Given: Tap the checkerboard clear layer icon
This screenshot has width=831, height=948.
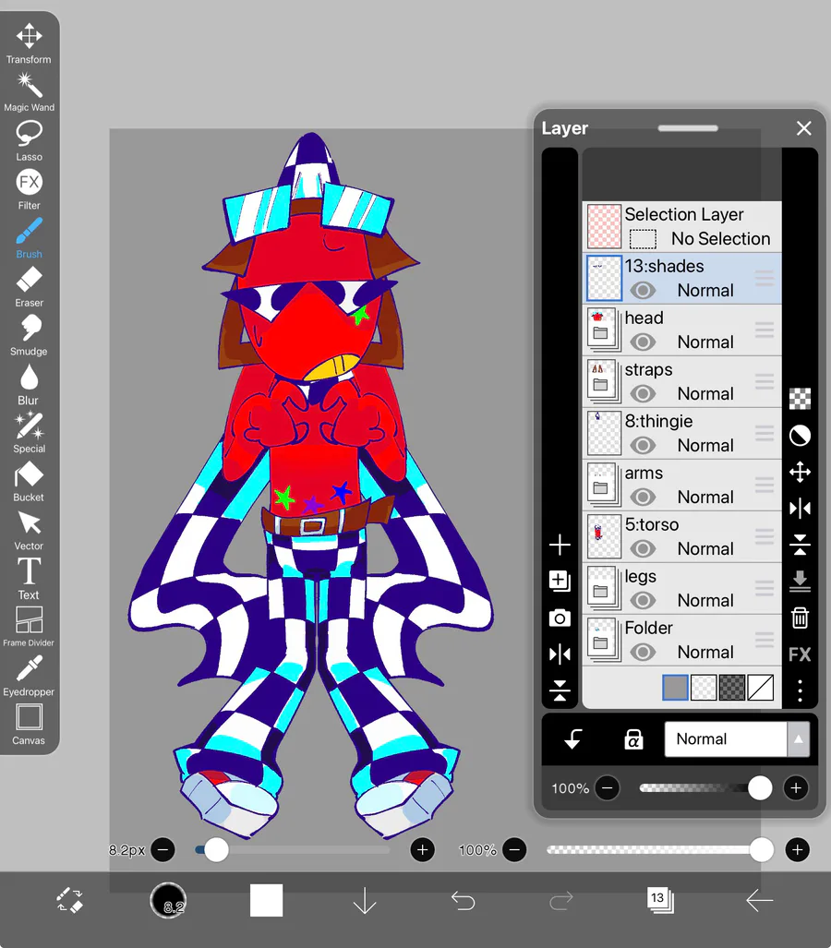Looking at the screenshot, I should tap(800, 399).
